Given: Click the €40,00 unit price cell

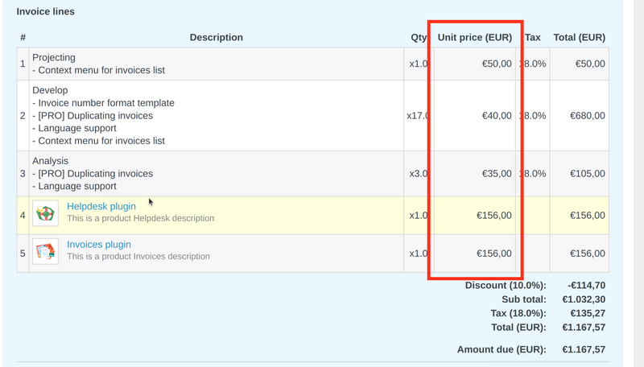Looking at the screenshot, I should (496, 116).
